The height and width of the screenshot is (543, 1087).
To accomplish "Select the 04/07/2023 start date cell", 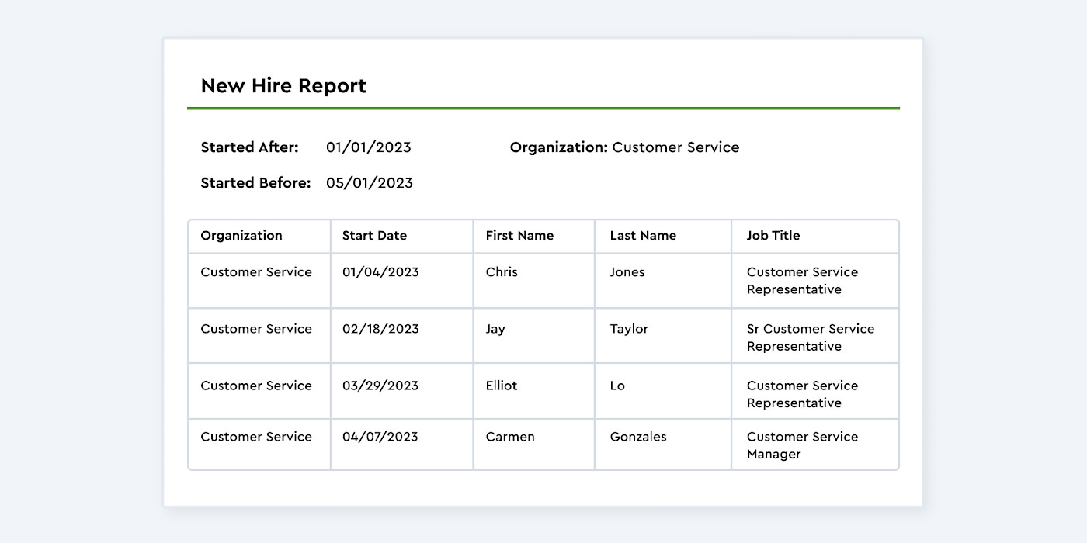I will [380, 437].
